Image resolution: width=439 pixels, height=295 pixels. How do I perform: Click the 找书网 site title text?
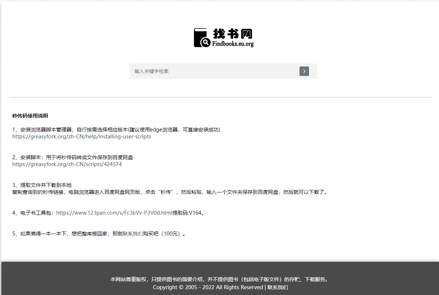232,34
